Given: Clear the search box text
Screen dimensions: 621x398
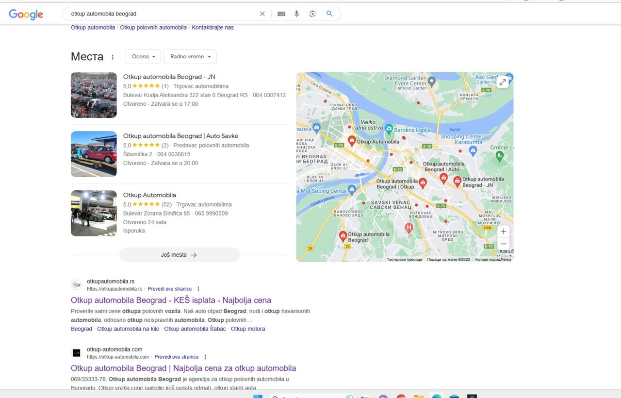Looking at the screenshot, I should 262,14.
